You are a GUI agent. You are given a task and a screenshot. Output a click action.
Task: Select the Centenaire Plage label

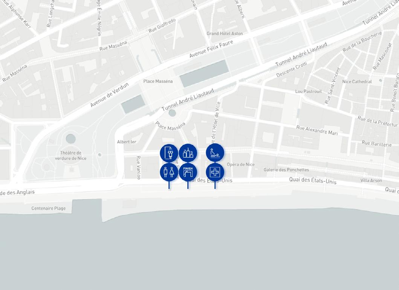(x=48, y=208)
